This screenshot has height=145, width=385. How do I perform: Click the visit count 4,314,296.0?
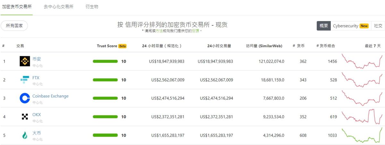click(274, 135)
